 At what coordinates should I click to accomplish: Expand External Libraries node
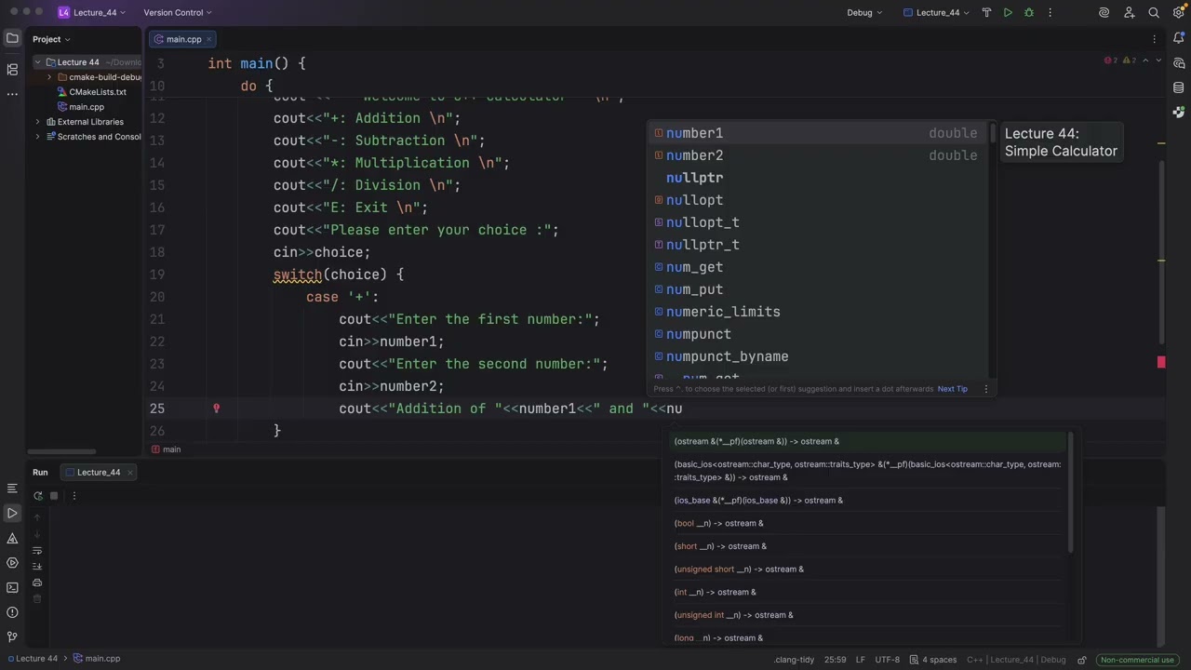point(38,122)
